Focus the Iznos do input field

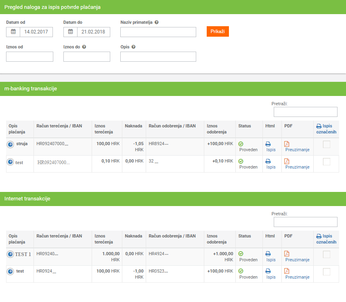point(87,57)
